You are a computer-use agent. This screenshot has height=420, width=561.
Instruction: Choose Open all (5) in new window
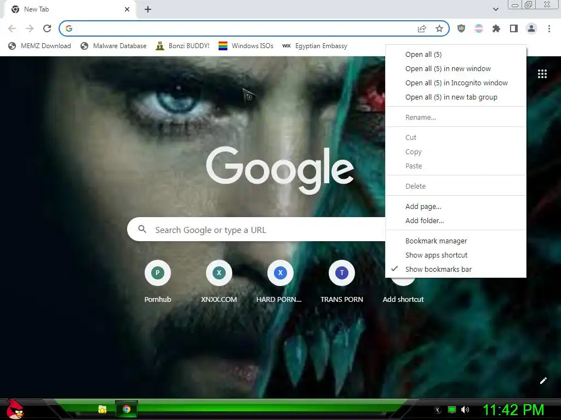455,68
